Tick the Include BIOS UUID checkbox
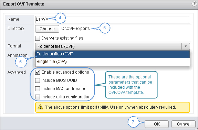The height and width of the screenshot is (130, 198). tap(38, 80)
